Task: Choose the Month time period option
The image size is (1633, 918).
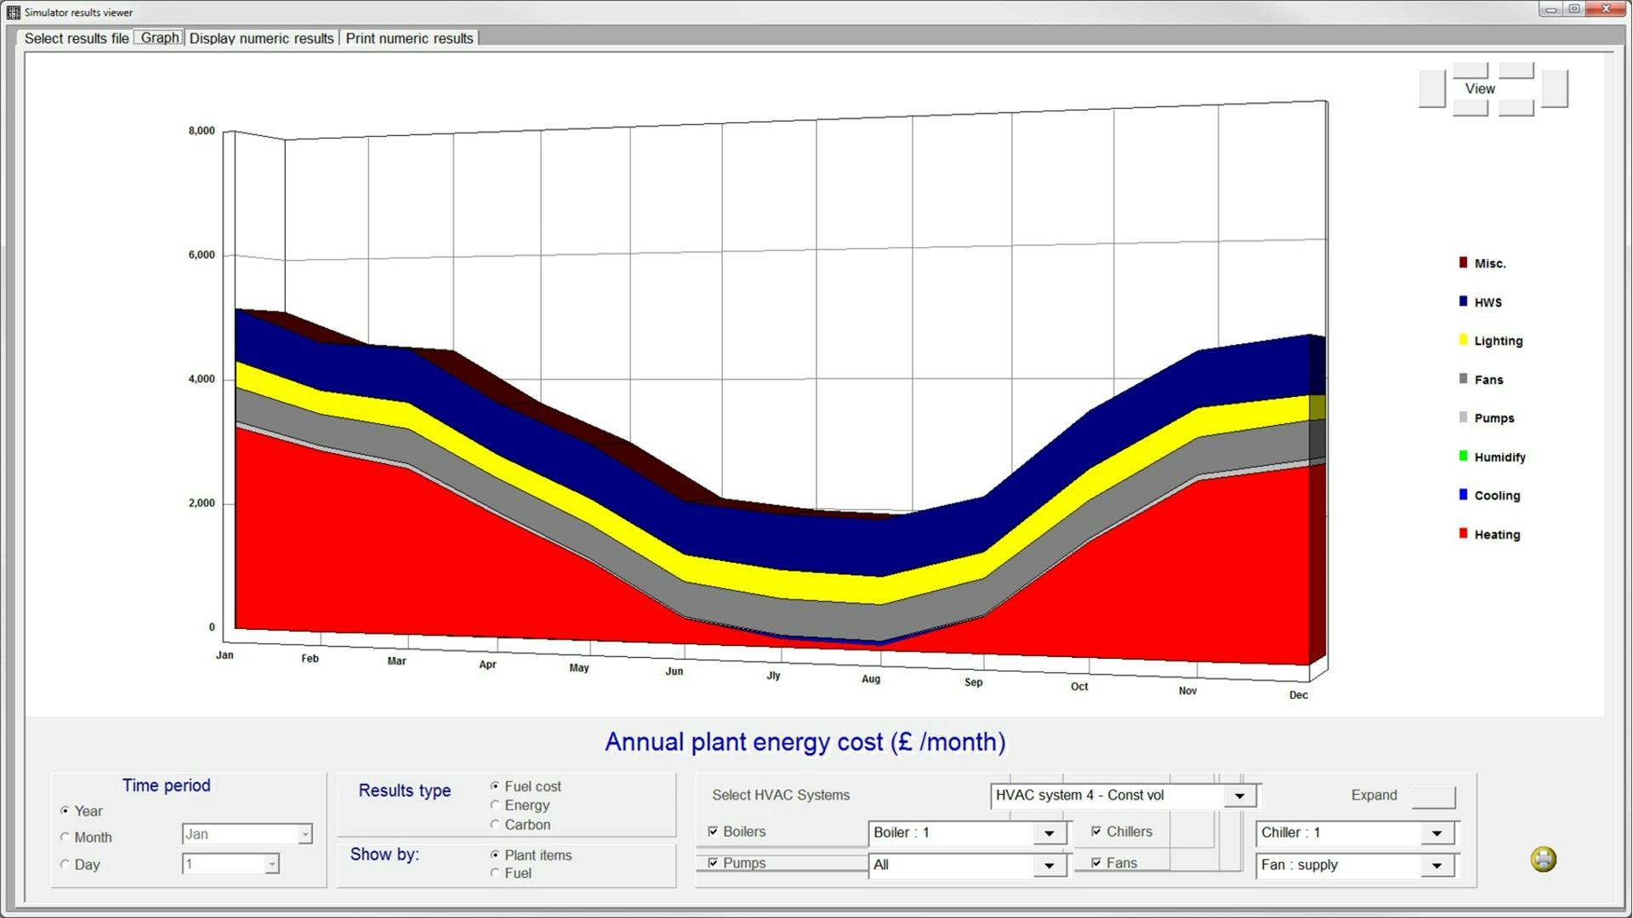Action: tap(65, 837)
